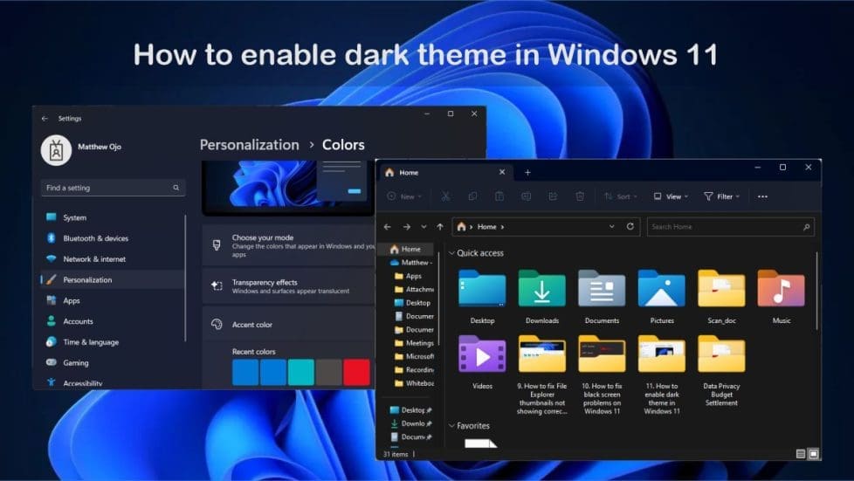Open the Filter dropdown
The height and width of the screenshot is (481, 854).
click(721, 196)
